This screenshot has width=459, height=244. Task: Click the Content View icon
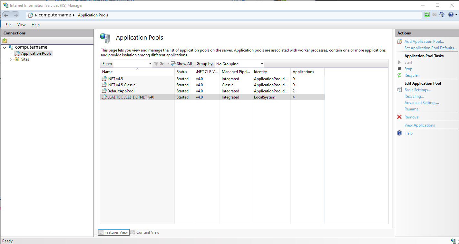point(133,232)
